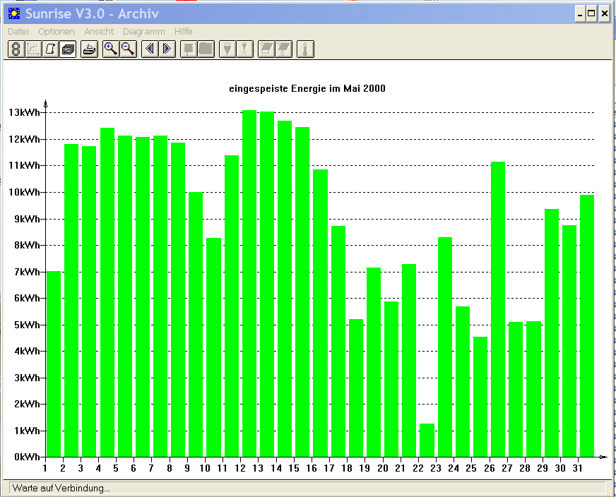
Task: Click day label 23 on x-axis
Action: 436,468
